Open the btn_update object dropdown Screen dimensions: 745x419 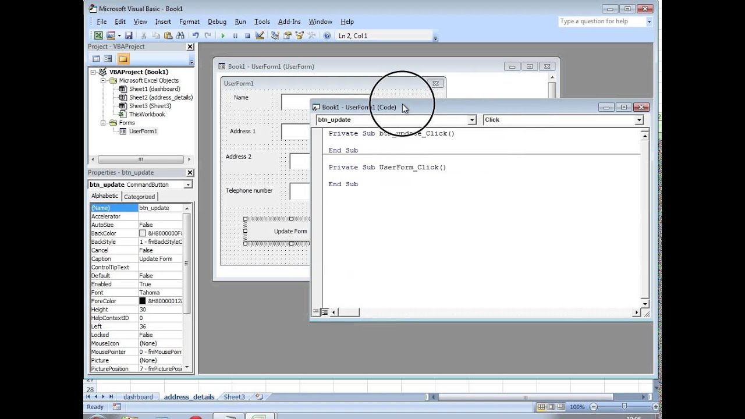coord(472,120)
